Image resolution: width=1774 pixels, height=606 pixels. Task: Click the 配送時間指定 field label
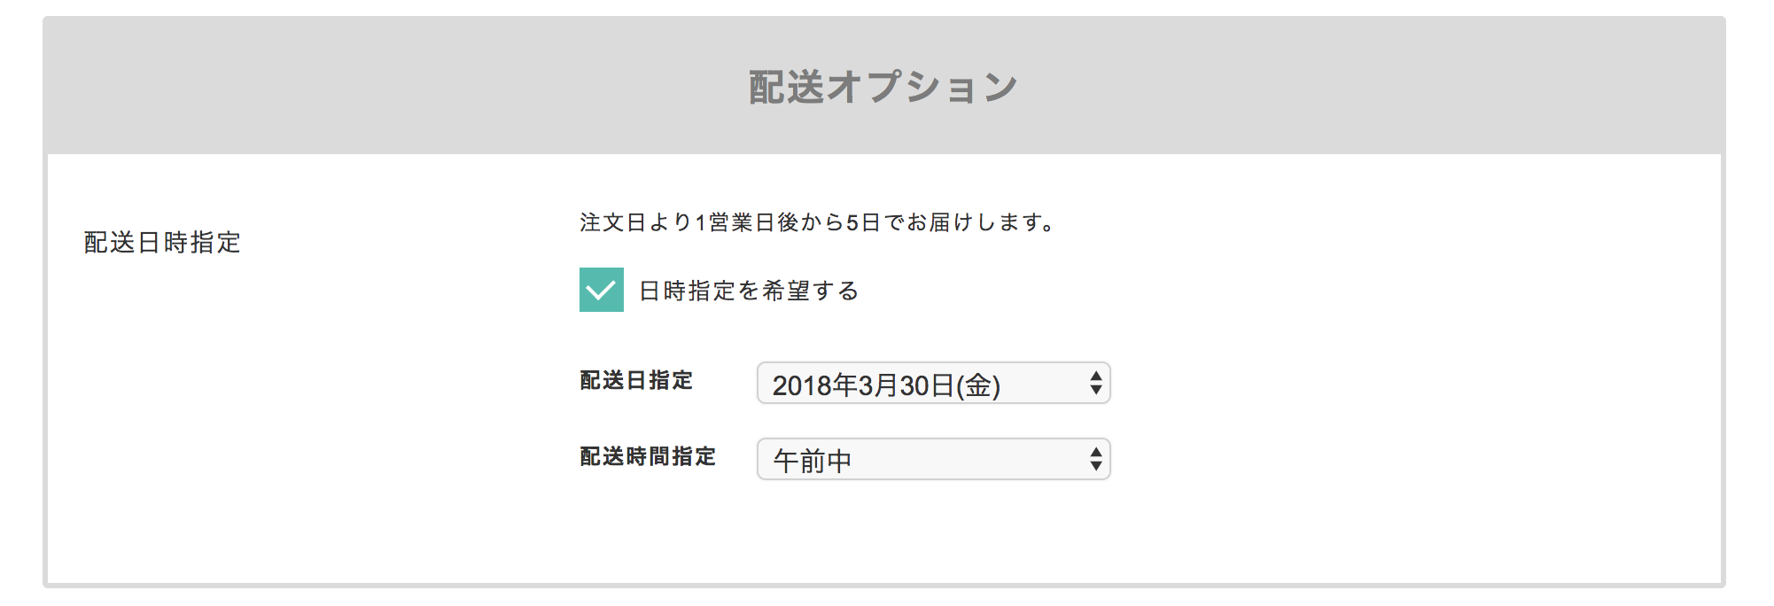pyautogui.click(x=650, y=456)
